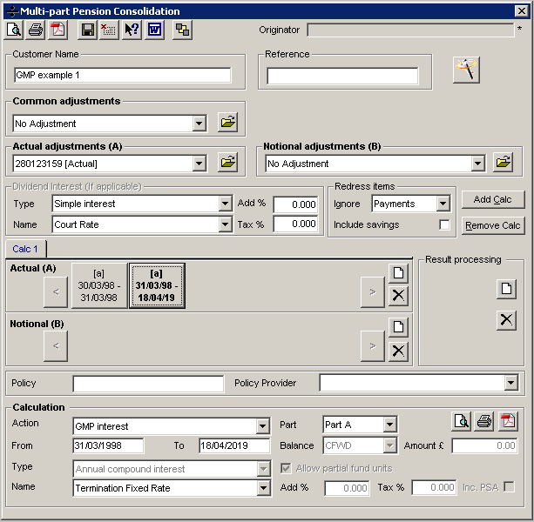Screen dimensions: 534x522
Task: Click the X icon in Result processing
Action: click(506, 320)
